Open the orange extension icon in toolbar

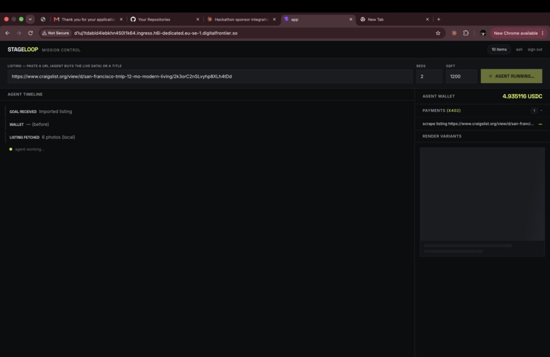454,33
